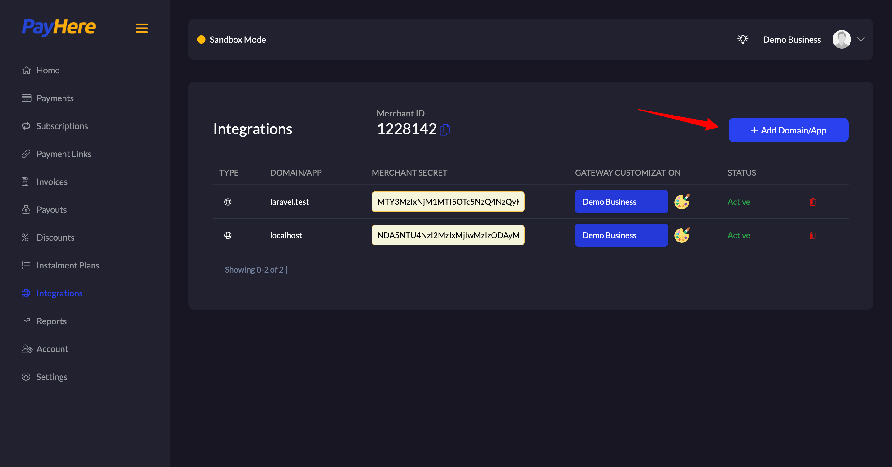This screenshot has width=892, height=467.
Task: Click the Discounts percent icon
Action: pos(26,237)
